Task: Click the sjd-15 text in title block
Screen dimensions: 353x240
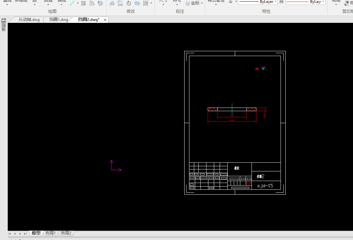Action: coord(265,186)
